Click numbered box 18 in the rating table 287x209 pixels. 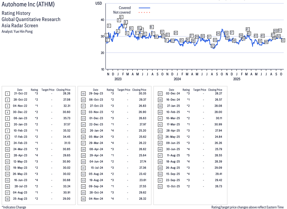pyautogui.click(x=7, y=199)
